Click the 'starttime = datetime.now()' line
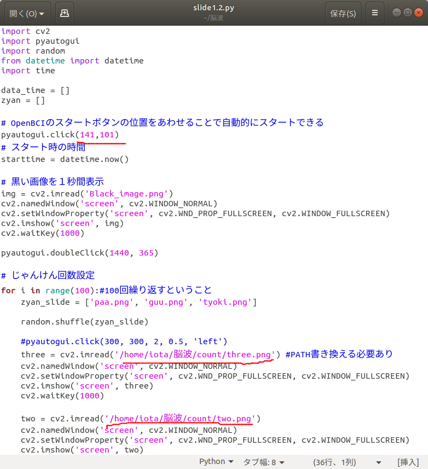The image size is (428, 469). point(65,159)
